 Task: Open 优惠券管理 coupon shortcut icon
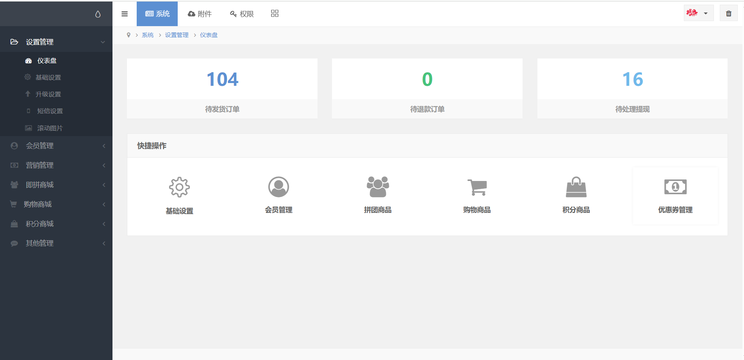tap(675, 187)
